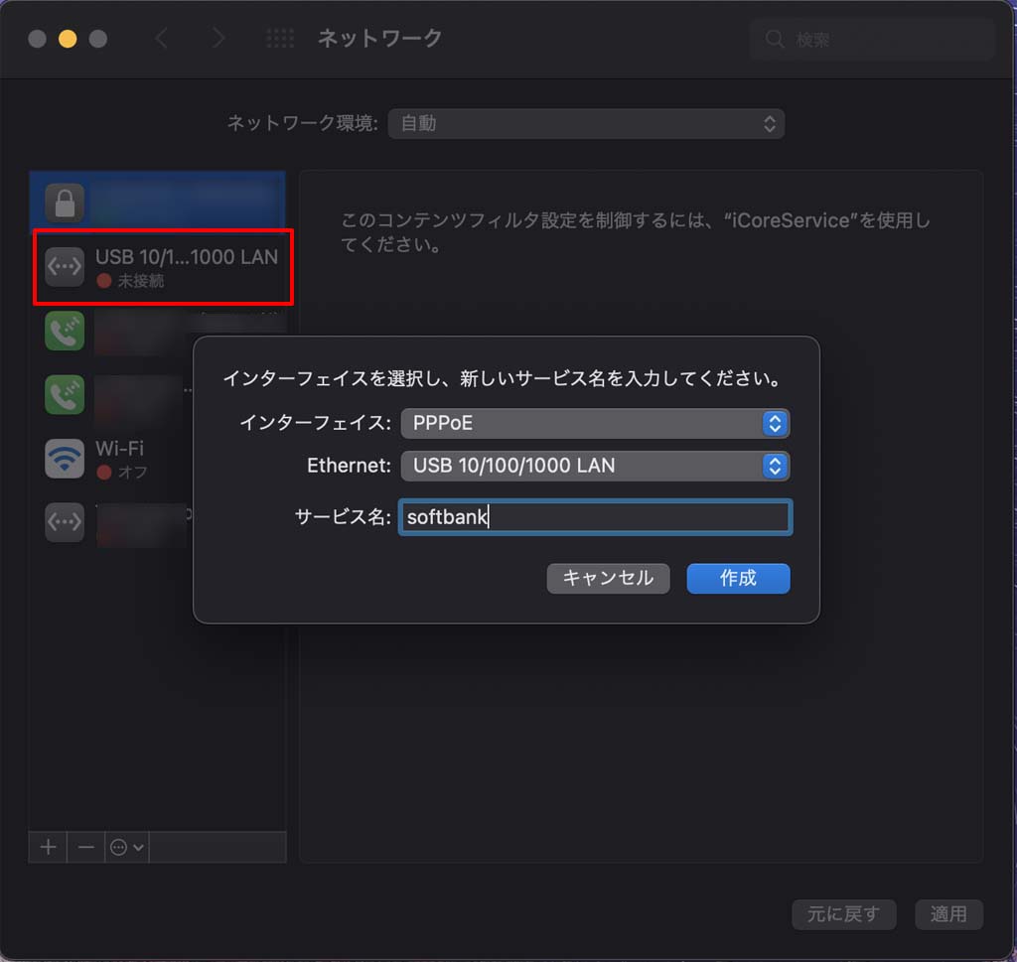Click the サービス名 text field
Viewport: 1017px width, 962px height.
(595, 517)
